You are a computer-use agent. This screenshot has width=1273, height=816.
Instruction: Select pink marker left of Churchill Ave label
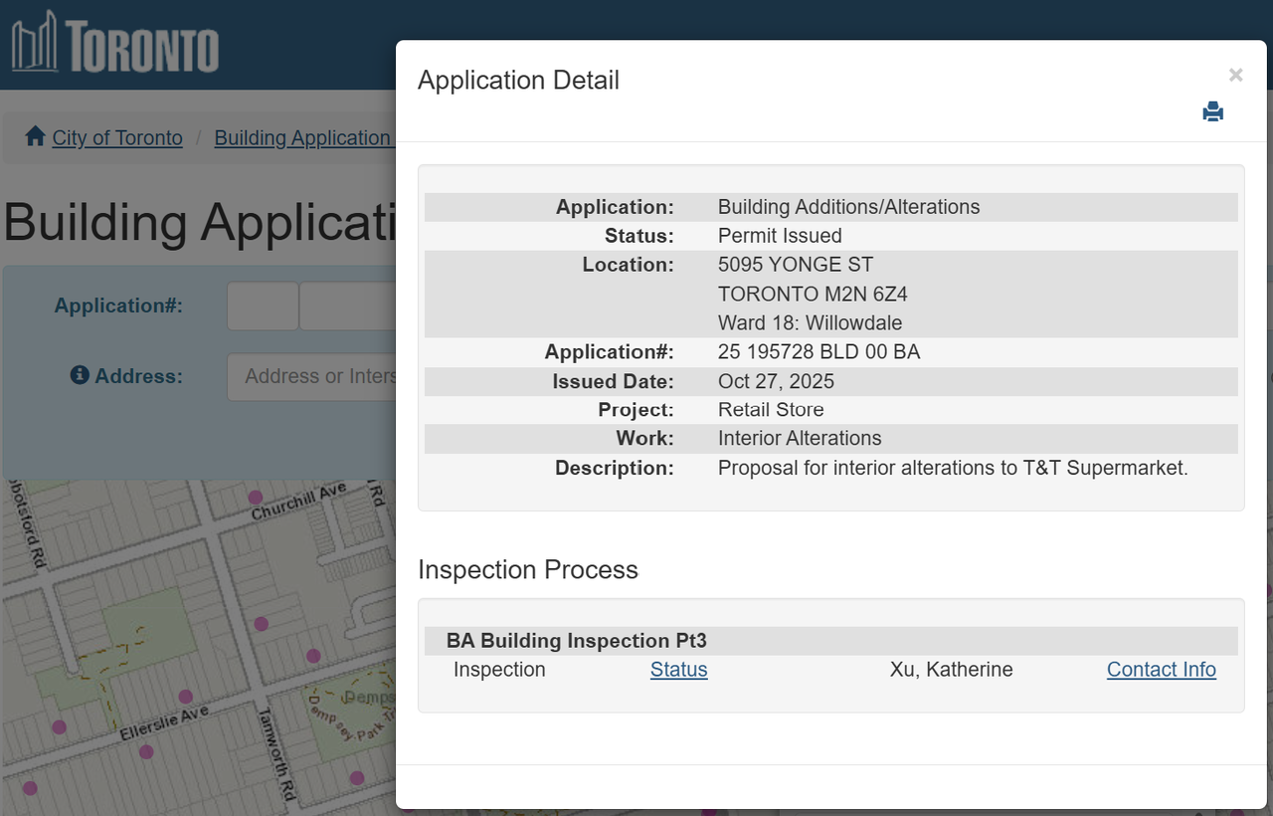(255, 497)
